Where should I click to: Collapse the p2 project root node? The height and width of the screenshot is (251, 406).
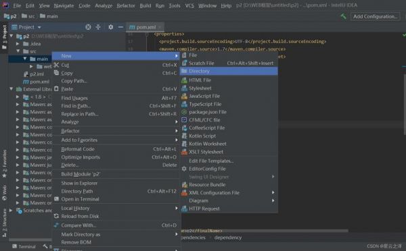(12, 36)
